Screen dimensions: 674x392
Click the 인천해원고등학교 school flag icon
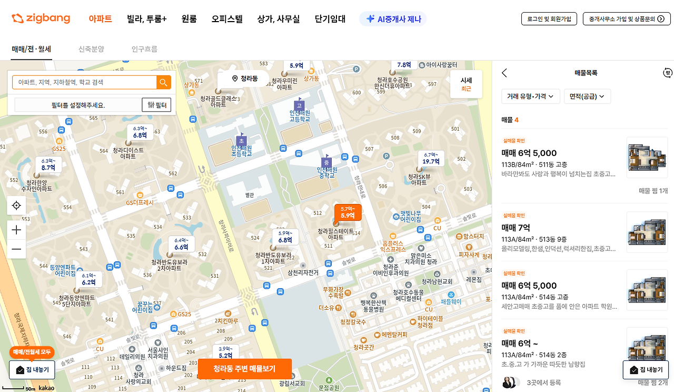(300, 104)
